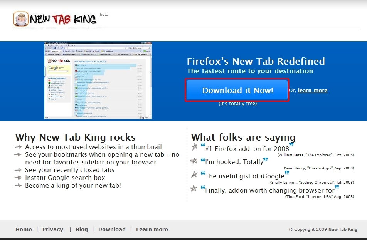Screen dimensions: 367x245
Task: Click the "Why New Tab King rocks" heading
Action: coord(76,137)
